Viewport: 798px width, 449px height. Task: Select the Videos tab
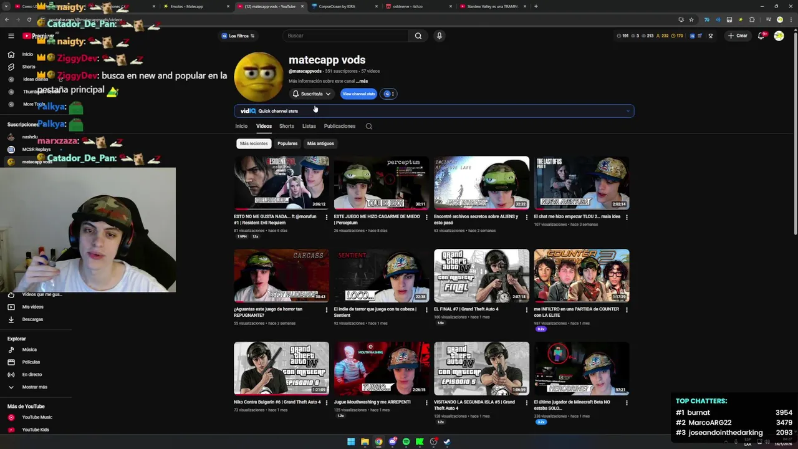click(x=264, y=126)
